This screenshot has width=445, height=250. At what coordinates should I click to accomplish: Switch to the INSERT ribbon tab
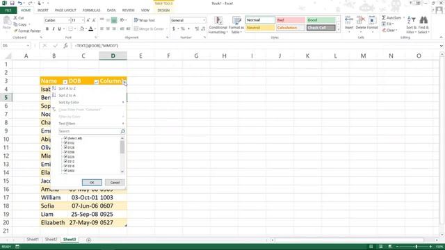tap(43, 10)
